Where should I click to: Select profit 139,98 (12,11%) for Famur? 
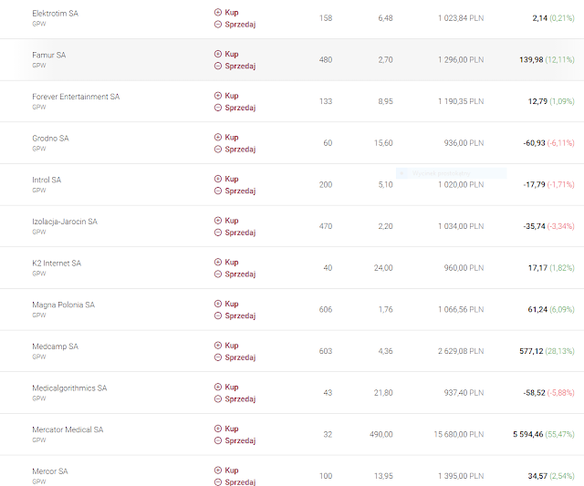(x=547, y=59)
